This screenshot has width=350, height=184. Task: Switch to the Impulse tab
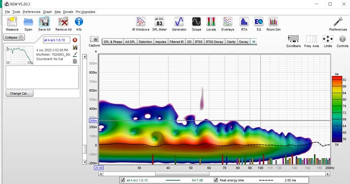(161, 42)
